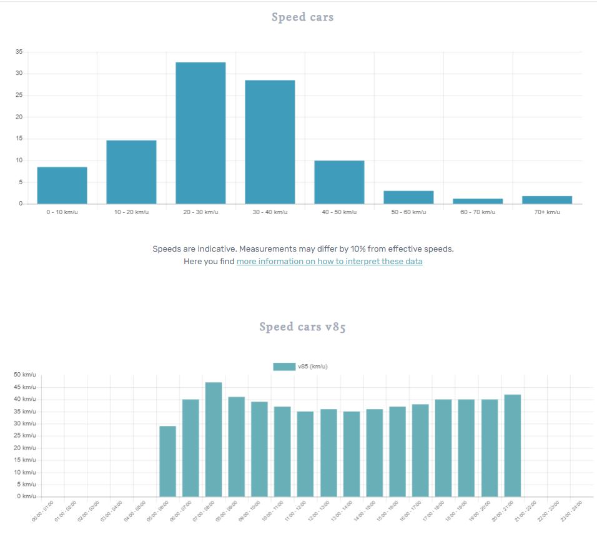Click the Speed cars chart title

point(303,17)
